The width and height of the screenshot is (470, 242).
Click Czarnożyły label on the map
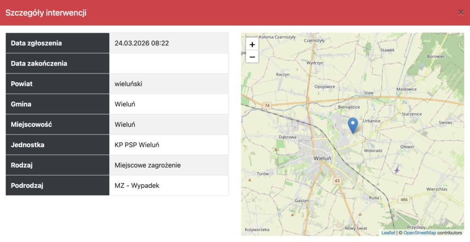tap(314, 40)
